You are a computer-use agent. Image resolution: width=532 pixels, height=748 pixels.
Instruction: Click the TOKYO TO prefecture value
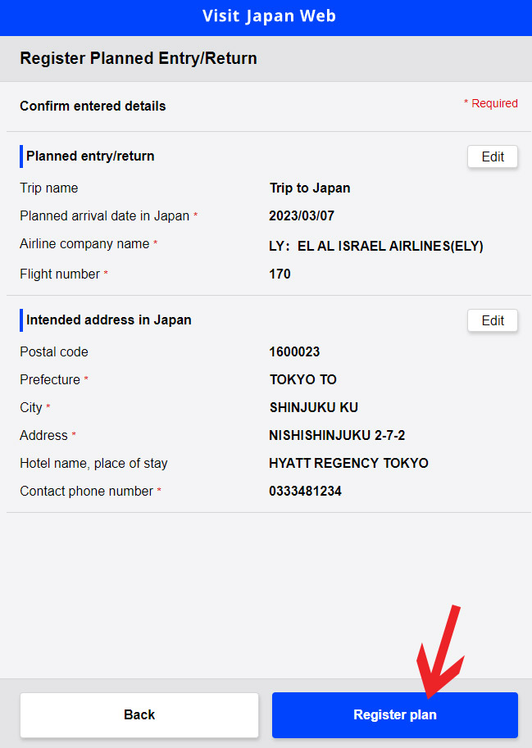tap(303, 379)
